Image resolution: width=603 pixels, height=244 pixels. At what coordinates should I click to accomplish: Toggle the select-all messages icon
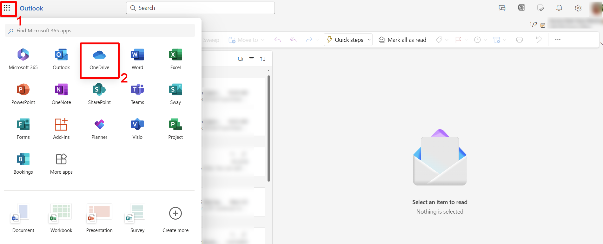coord(240,59)
